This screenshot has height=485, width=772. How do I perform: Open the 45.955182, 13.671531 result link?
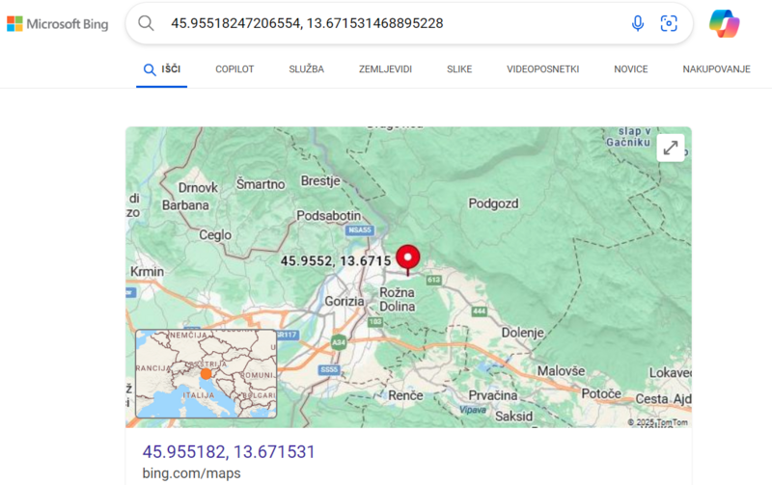point(229,451)
